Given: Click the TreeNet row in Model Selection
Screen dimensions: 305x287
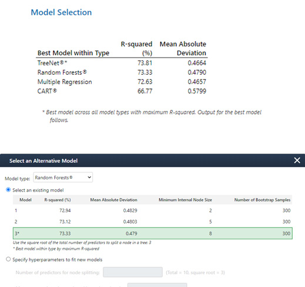Looking at the screenshot, I should click(122, 63).
